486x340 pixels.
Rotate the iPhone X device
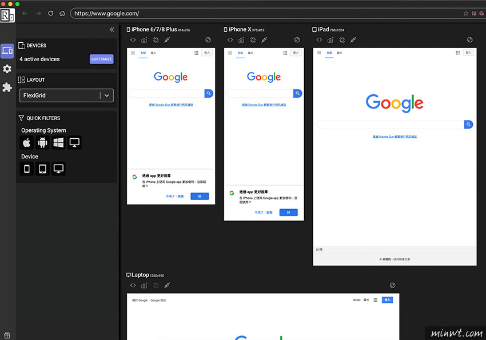pyautogui.click(x=253, y=40)
